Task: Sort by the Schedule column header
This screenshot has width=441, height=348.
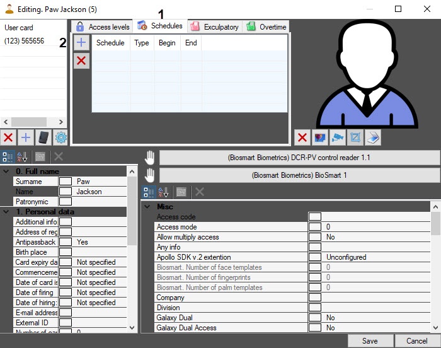Action: pos(111,43)
